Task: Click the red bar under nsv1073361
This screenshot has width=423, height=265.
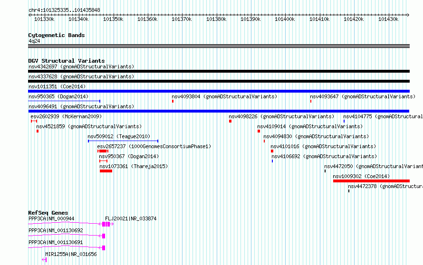Action: 106,171
